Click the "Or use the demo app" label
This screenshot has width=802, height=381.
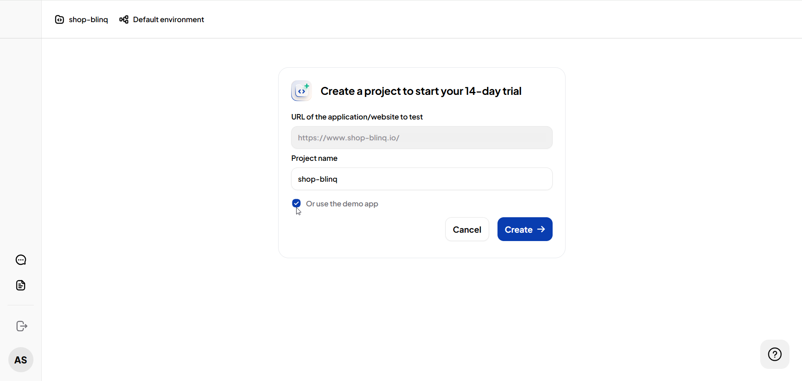pyautogui.click(x=342, y=204)
